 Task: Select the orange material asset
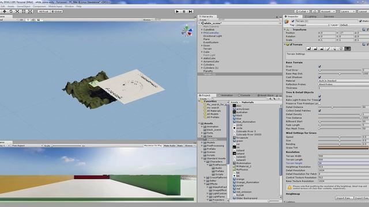(240, 179)
